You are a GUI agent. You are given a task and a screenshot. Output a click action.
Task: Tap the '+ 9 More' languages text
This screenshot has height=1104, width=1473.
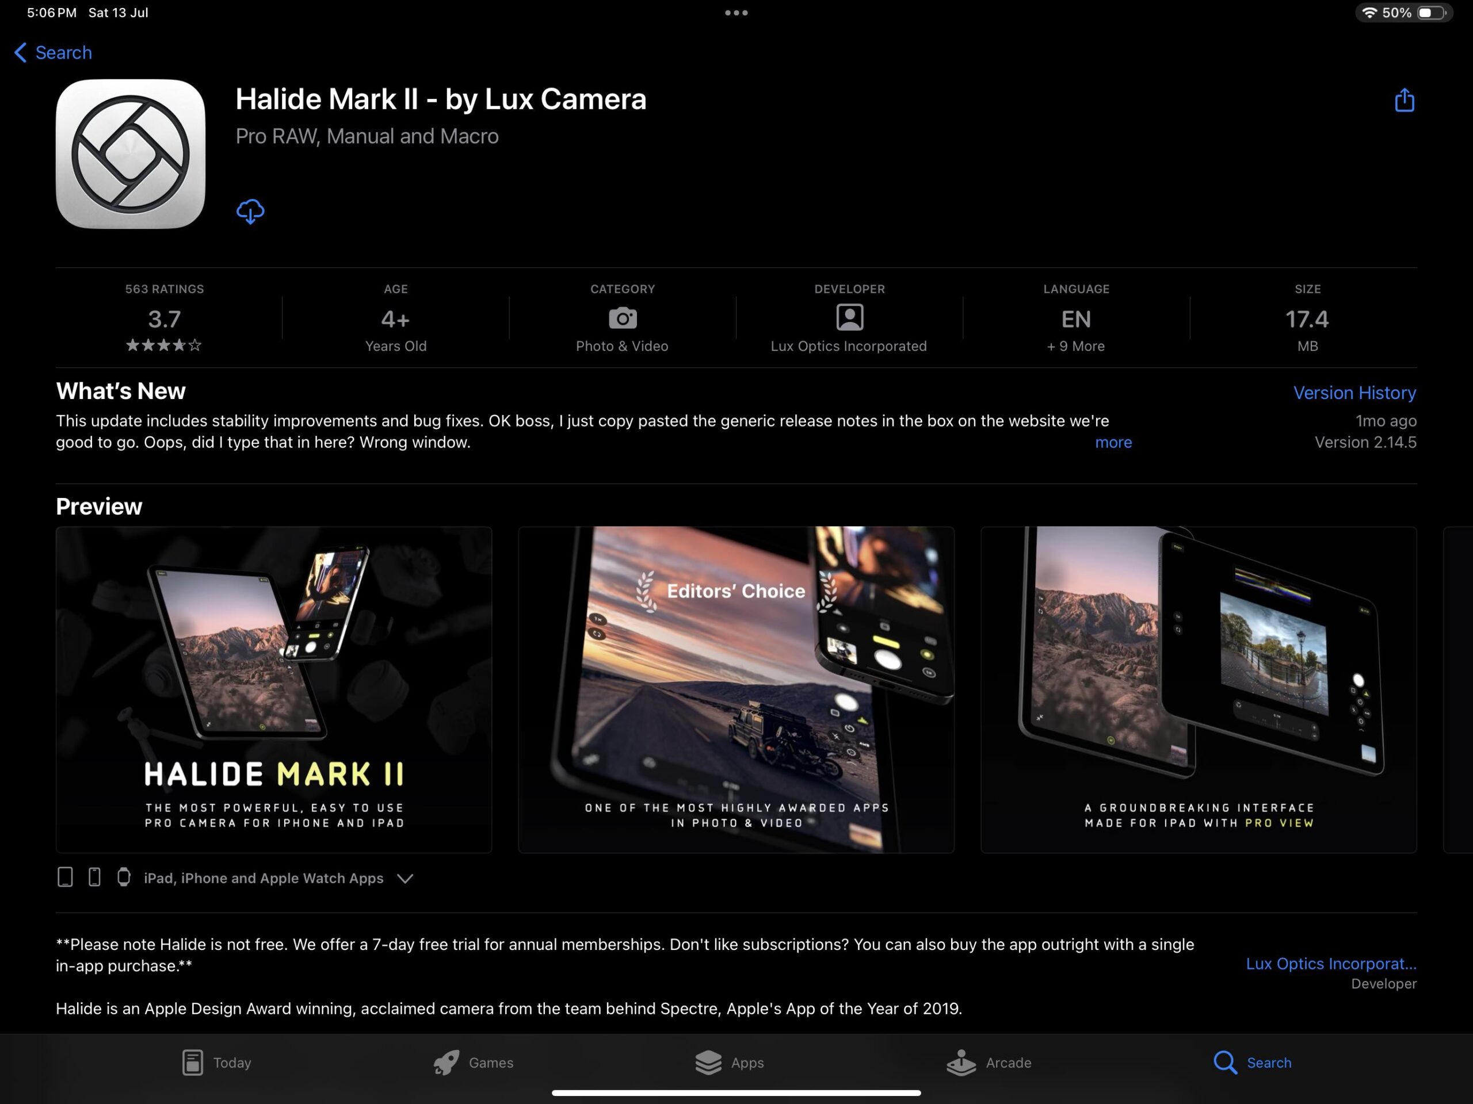coord(1075,346)
